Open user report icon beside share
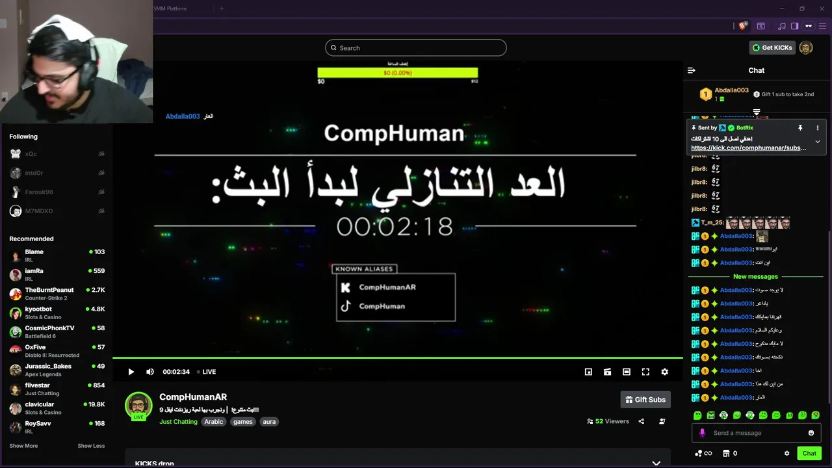Image resolution: width=832 pixels, height=468 pixels. click(662, 421)
